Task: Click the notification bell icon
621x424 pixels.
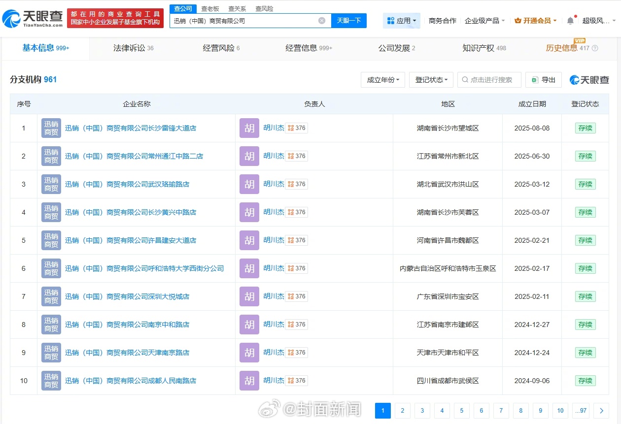Action: (x=570, y=21)
